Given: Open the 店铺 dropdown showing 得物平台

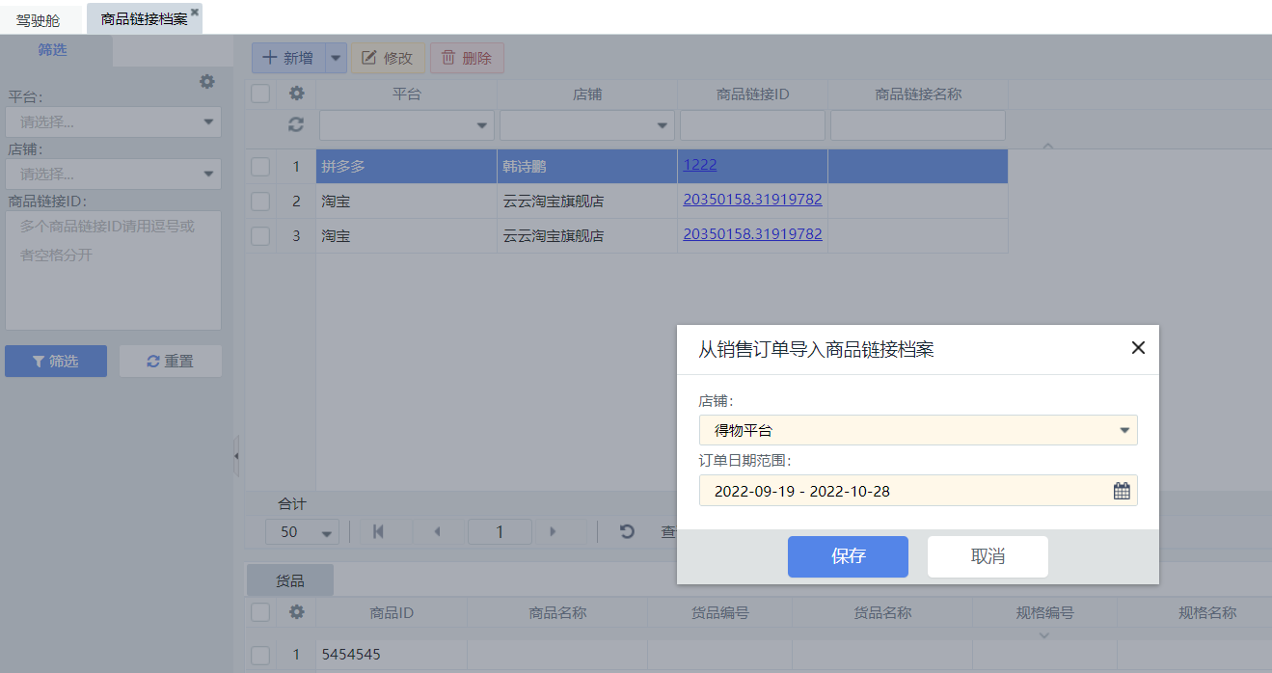Looking at the screenshot, I should point(917,430).
